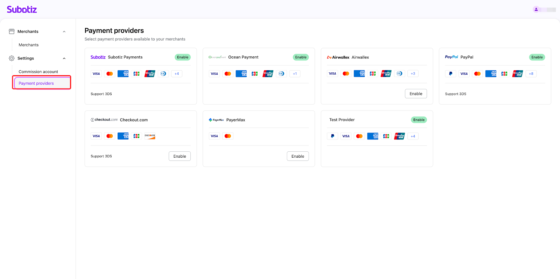This screenshot has width=560, height=279.
Task: Expand the +8 more cards on PayPal
Action: [x=531, y=74]
